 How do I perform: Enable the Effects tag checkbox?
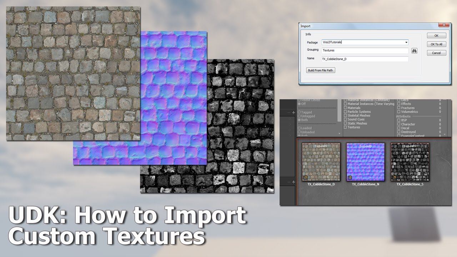click(x=399, y=104)
